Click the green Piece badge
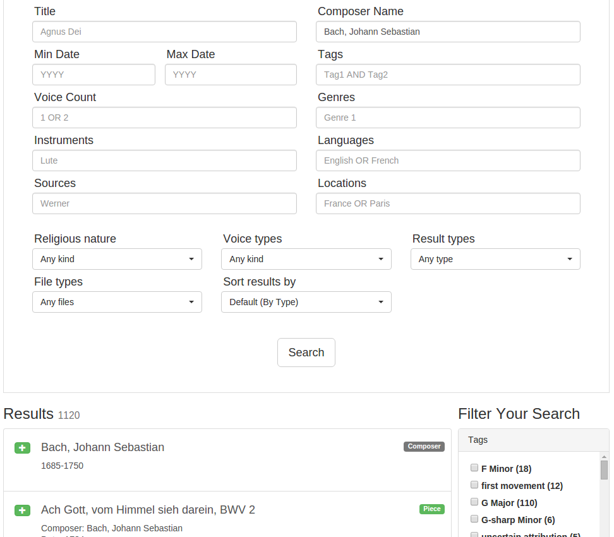Viewport: 614px width, 537px height. coord(432,509)
